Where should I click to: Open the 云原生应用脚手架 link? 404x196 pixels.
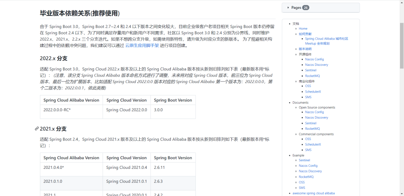(x=142, y=46)
